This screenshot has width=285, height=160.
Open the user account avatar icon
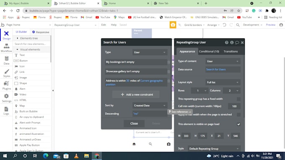(281, 25)
